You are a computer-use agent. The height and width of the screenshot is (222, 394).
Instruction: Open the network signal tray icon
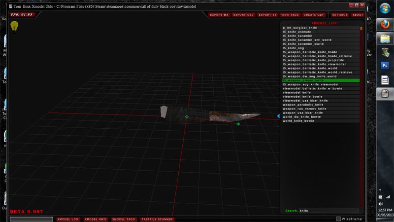(388, 197)
